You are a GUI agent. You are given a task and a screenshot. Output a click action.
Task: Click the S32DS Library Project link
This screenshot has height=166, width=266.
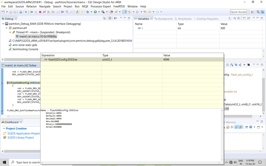pos(21,138)
